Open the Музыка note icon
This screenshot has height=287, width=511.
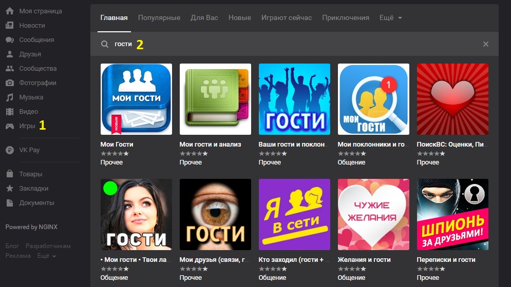click(x=10, y=97)
